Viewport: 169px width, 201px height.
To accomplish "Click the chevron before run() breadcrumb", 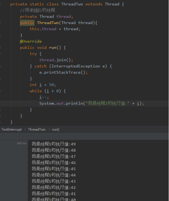I will [49, 129].
